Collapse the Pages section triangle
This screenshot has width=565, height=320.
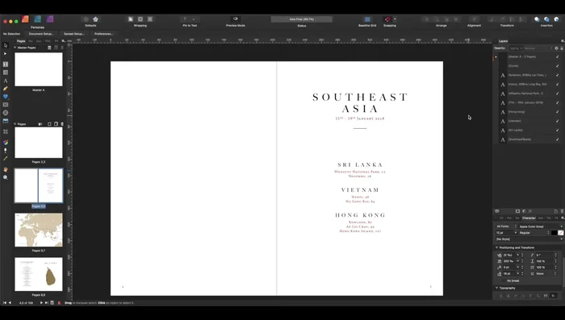coord(15,124)
